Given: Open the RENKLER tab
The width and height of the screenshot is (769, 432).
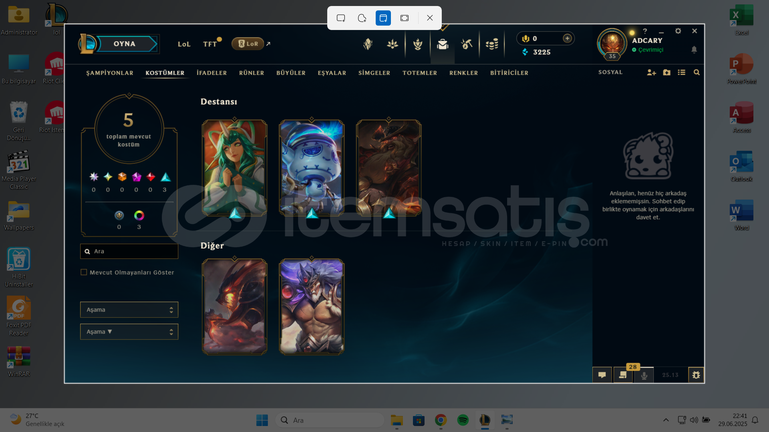Looking at the screenshot, I should pyautogui.click(x=463, y=73).
